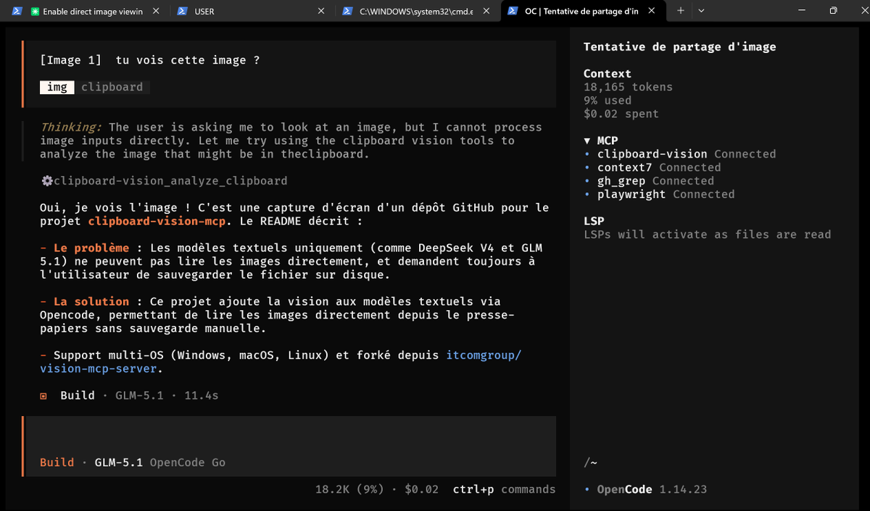
Task: Collapse the MCP section triangle
Action: click(x=587, y=141)
